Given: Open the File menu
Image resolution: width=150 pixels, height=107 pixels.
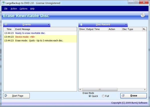Looking at the screenshot, I should coord(6,9).
